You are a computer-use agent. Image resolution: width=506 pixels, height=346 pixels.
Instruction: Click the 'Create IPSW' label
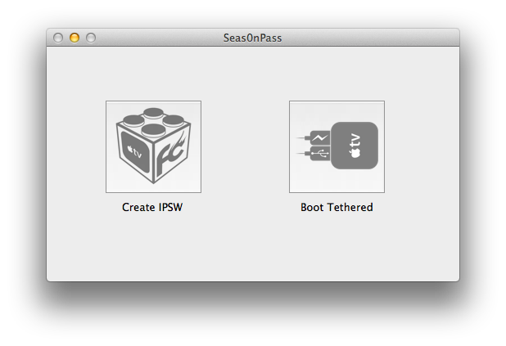pyautogui.click(x=152, y=207)
